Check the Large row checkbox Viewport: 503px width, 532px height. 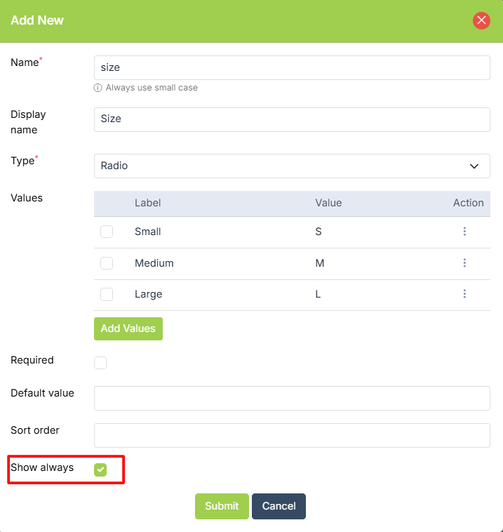[107, 294]
